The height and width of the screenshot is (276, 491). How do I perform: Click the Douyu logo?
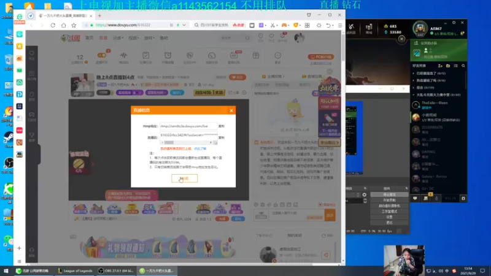[x=70, y=38]
